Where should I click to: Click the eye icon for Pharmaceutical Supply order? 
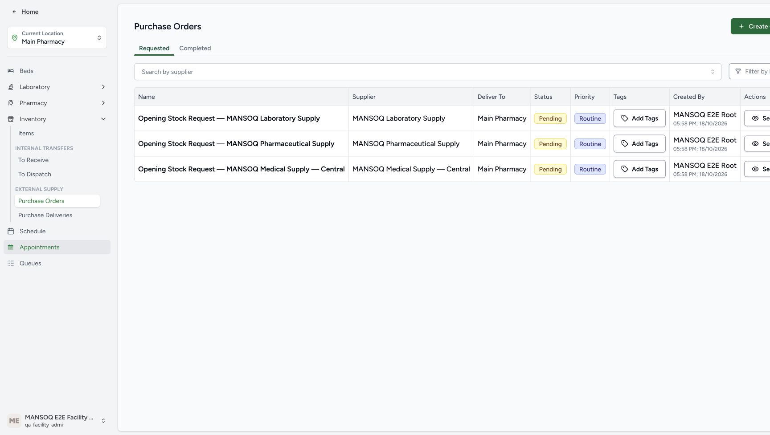click(755, 144)
